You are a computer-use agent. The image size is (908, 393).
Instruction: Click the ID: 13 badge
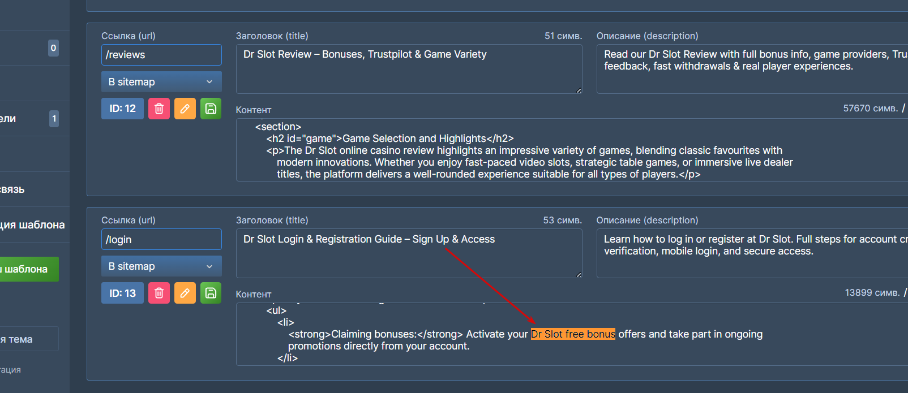tap(122, 293)
